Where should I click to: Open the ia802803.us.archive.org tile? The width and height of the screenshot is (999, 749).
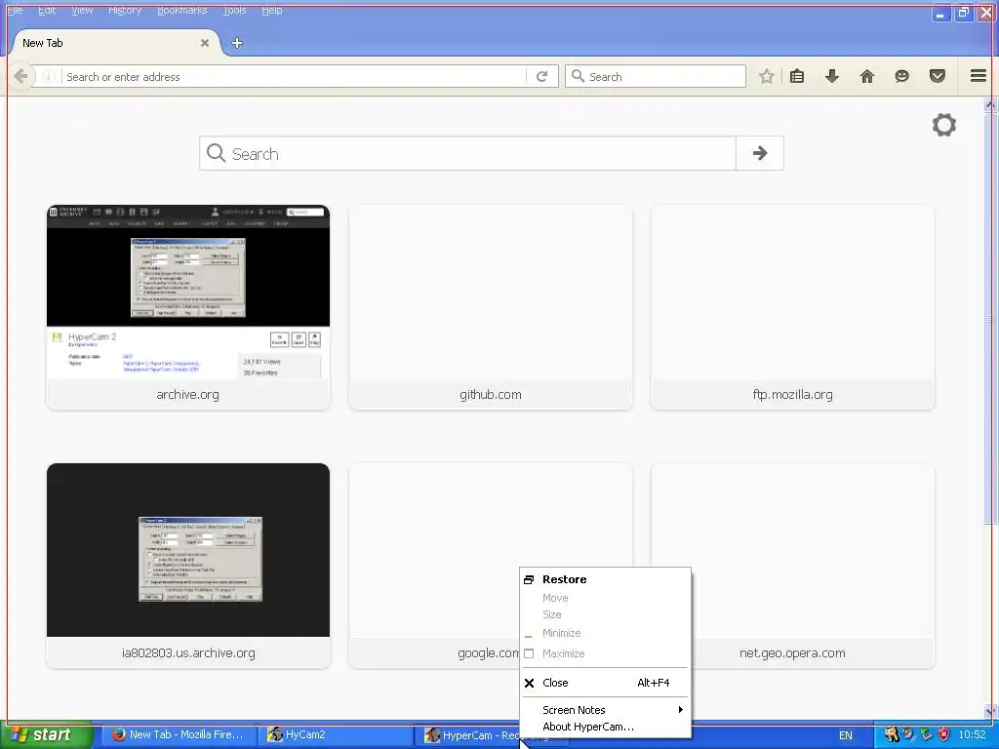188,566
